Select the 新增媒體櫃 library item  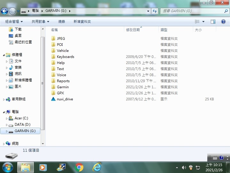click(23, 80)
